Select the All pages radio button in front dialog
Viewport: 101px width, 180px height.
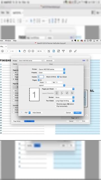[39, 80]
